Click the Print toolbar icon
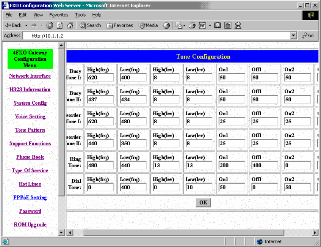Viewport: 321px width, 247px height. [x=192, y=26]
